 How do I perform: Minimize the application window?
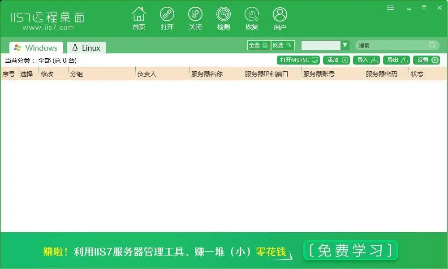(x=409, y=8)
